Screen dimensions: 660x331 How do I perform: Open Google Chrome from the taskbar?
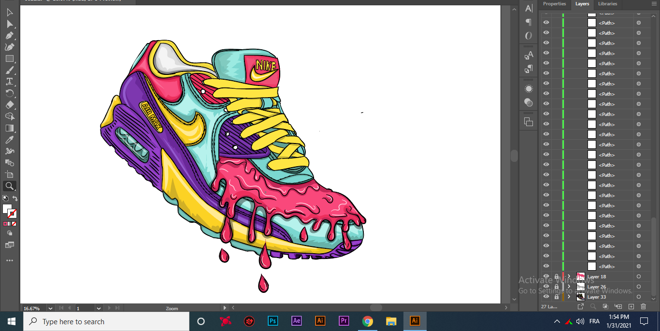[368, 321]
